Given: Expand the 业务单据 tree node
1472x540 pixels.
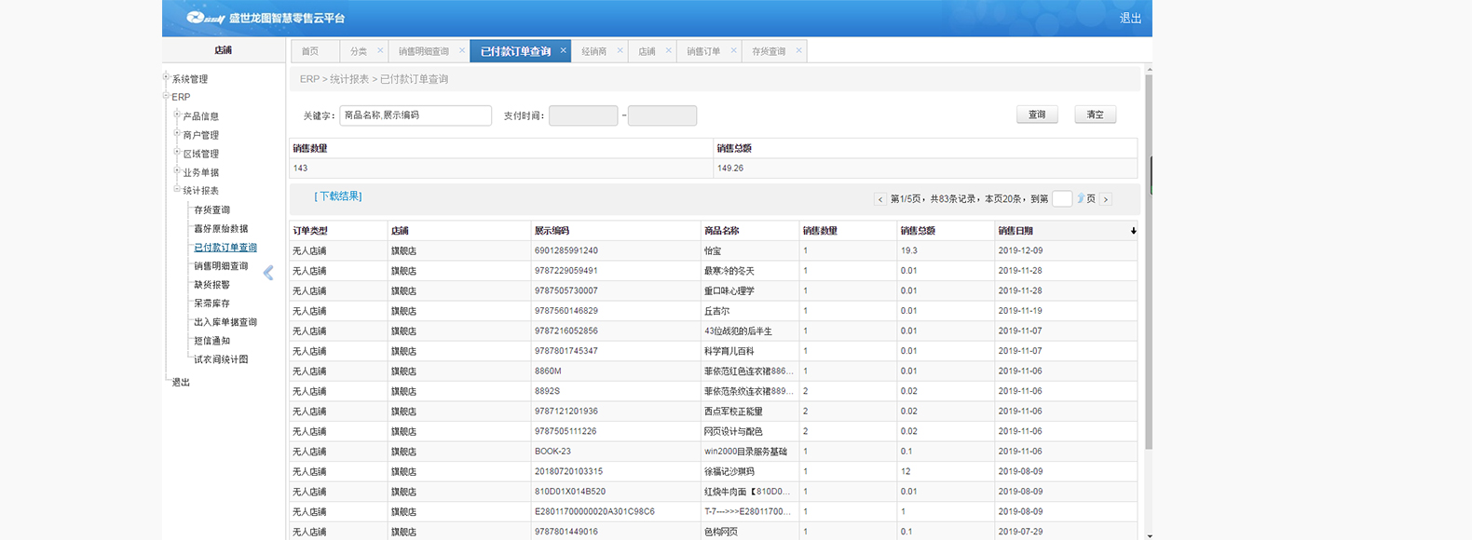Looking at the screenshot, I should (x=177, y=170).
